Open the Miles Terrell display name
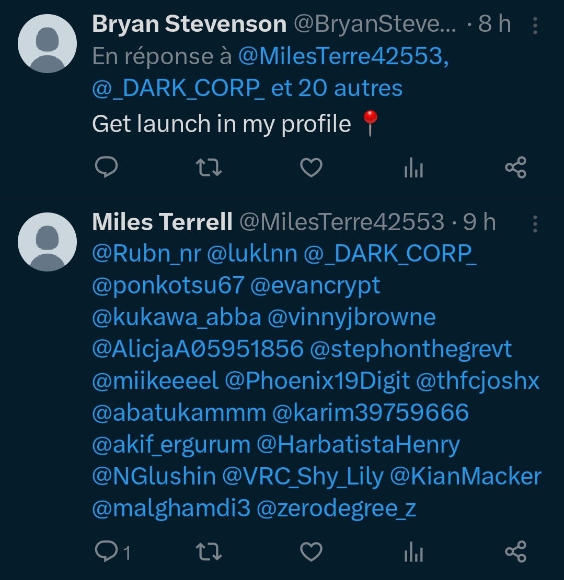The height and width of the screenshot is (580, 564). 162,222
